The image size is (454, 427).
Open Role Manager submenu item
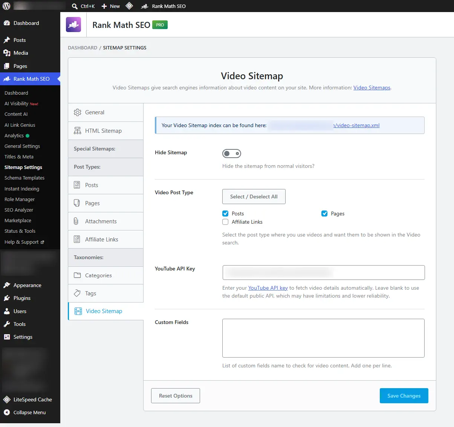click(x=20, y=199)
